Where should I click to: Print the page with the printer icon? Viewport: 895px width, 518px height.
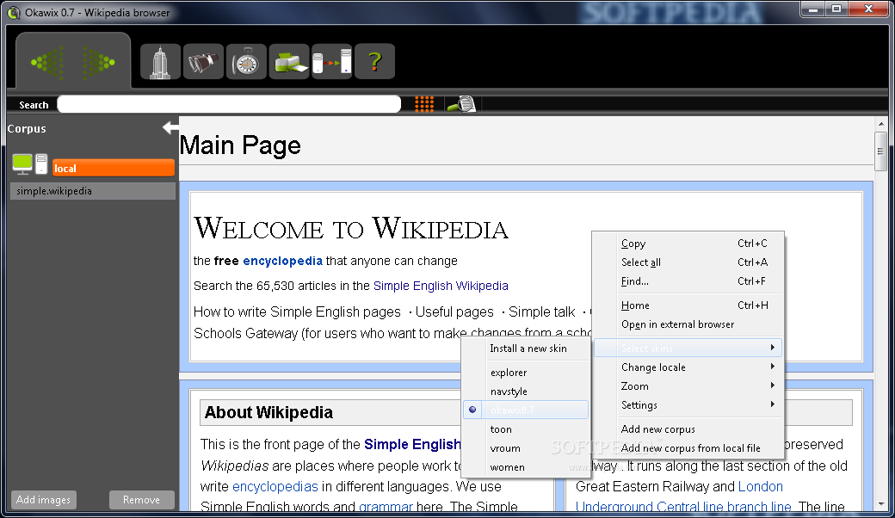click(289, 62)
